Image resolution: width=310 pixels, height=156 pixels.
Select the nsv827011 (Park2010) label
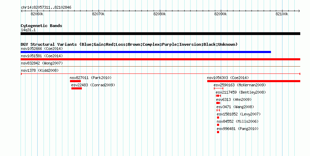(x=91, y=78)
